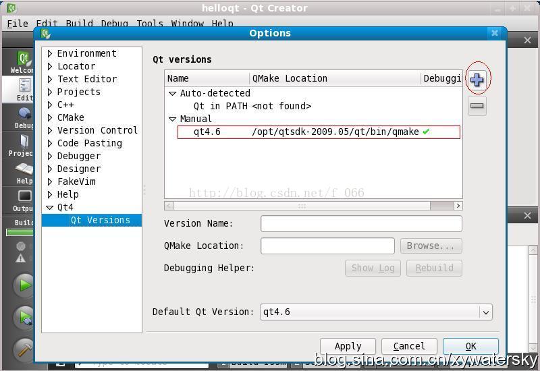This screenshot has height=371, width=540.
Task: Click the Version Name input field
Action: click(x=361, y=224)
